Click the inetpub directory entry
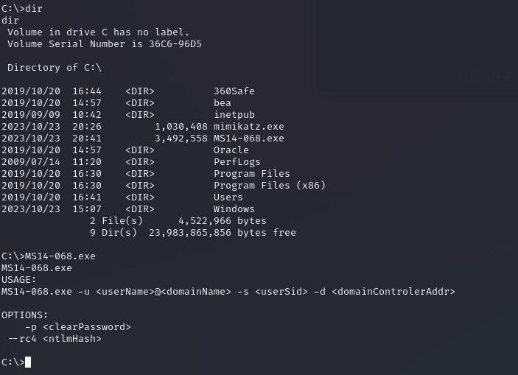Screen dimensions: 518x375 (x=234, y=114)
